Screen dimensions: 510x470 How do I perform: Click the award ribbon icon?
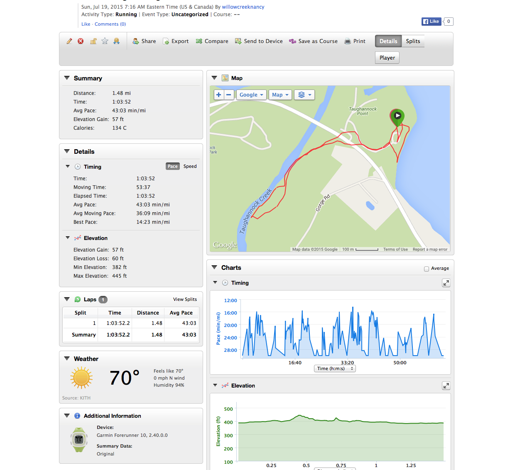click(117, 41)
